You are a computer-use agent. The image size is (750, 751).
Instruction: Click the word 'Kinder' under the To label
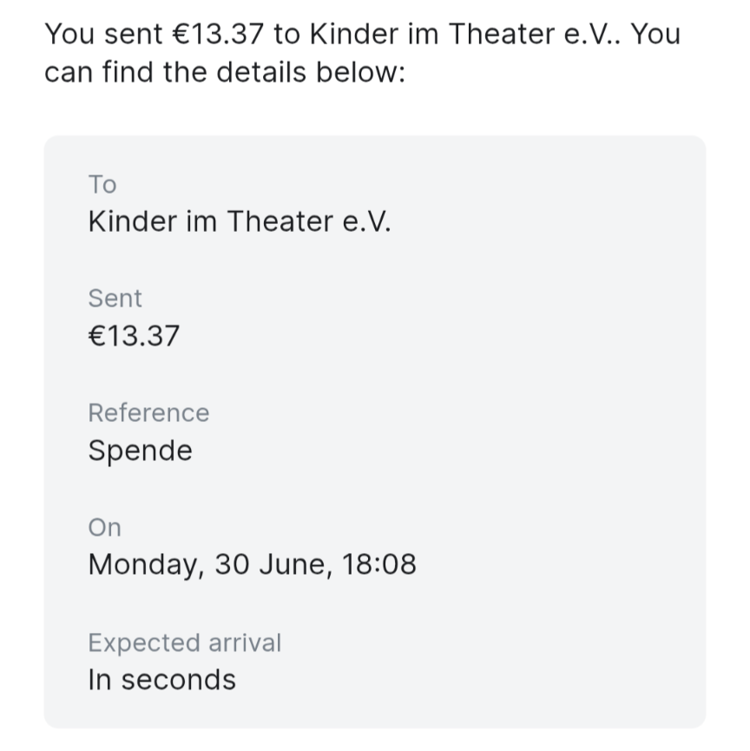(132, 222)
